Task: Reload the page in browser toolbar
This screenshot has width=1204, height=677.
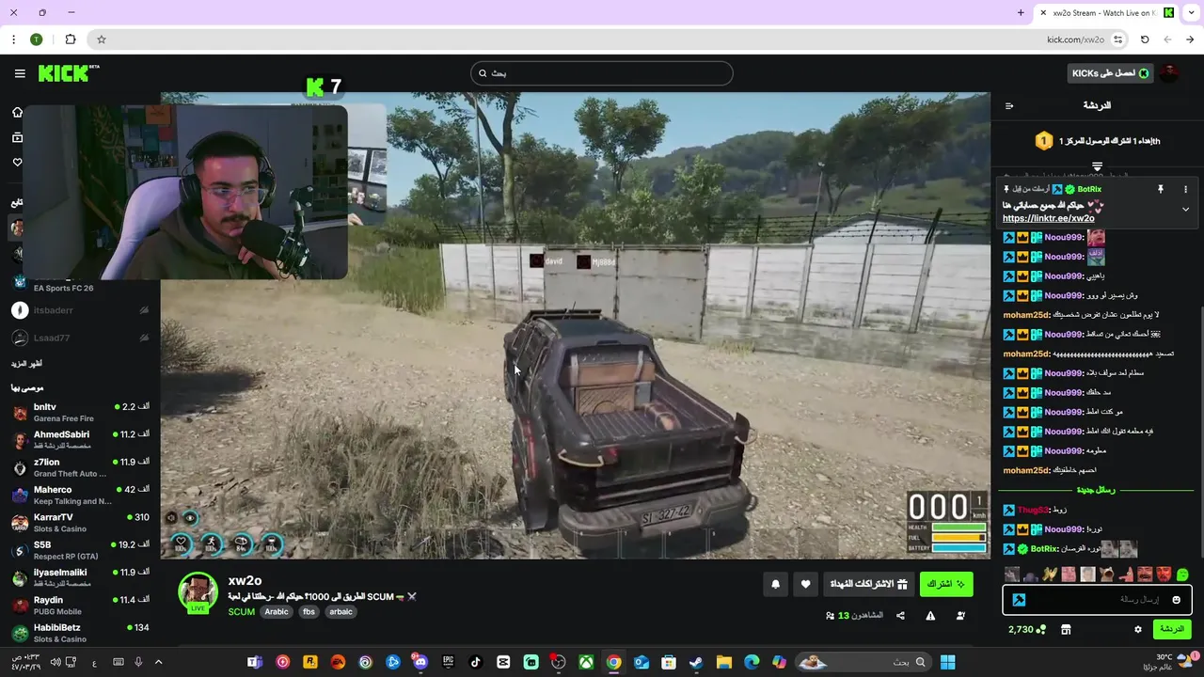Action: 1145,39
